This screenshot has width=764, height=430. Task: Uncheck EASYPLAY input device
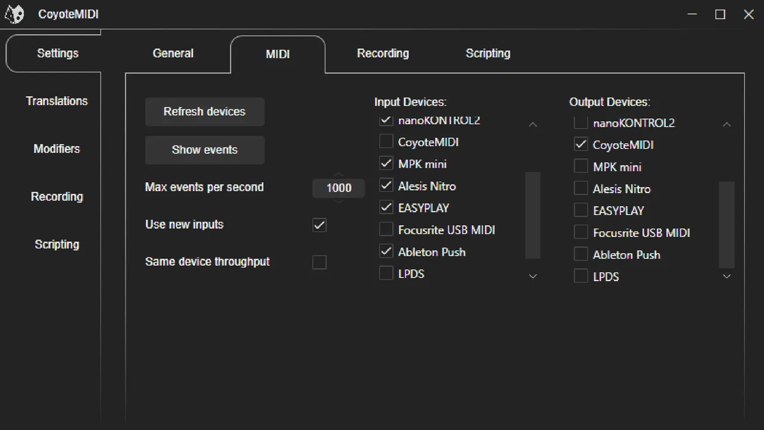[x=386, y=207]
